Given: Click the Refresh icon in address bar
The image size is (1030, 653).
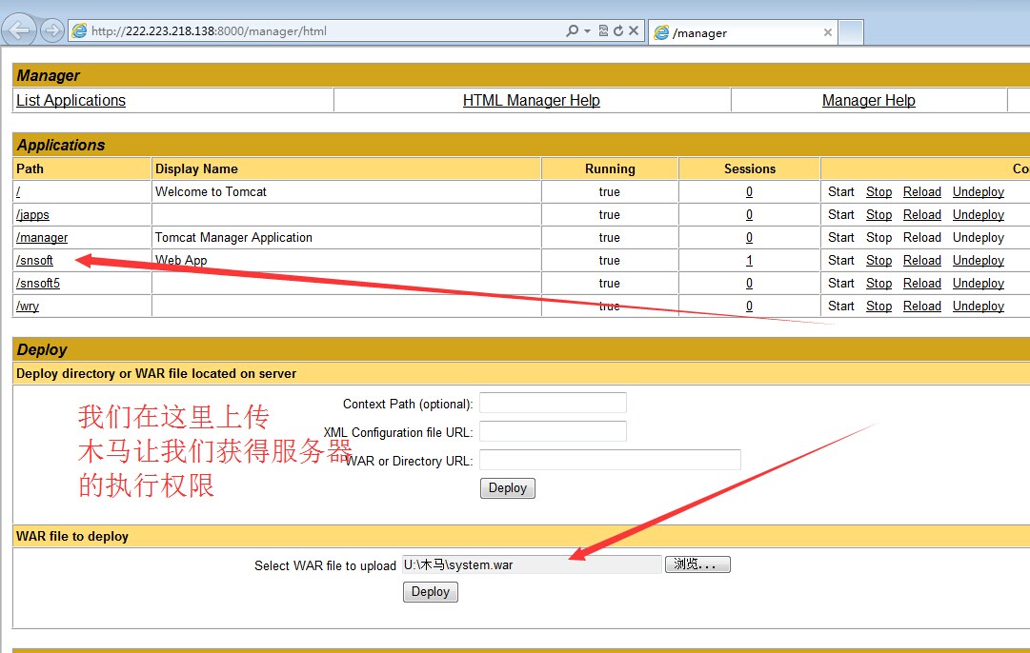Looking at the screenshot, I should point(618,30).
